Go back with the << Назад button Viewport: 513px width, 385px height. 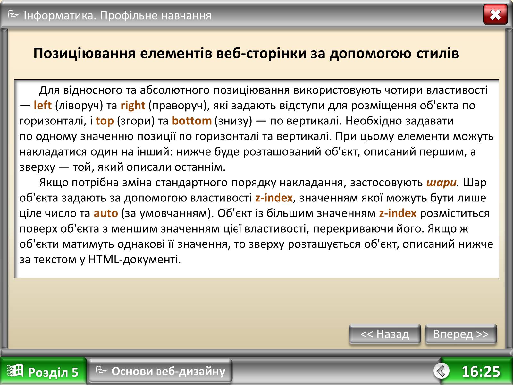[x=385, y=334]
